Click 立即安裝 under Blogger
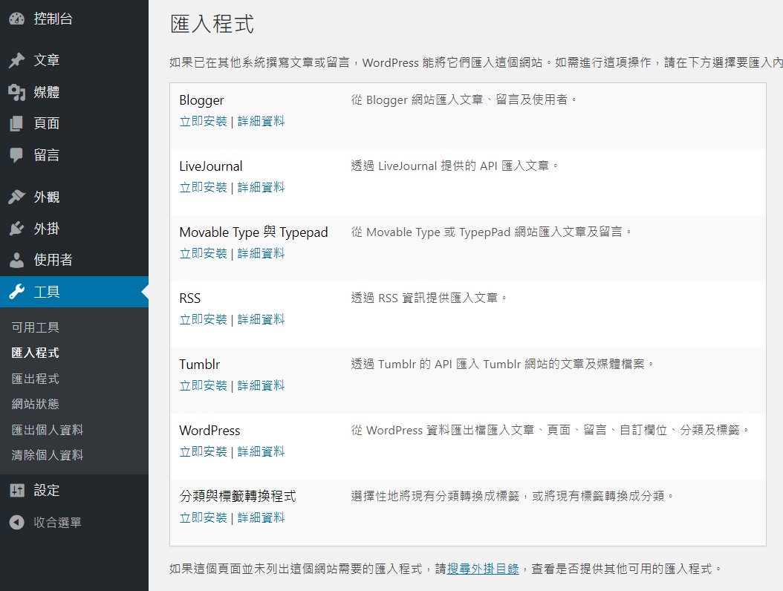 [203, 120]
